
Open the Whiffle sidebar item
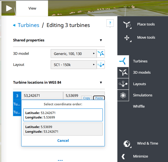(139, 106)
